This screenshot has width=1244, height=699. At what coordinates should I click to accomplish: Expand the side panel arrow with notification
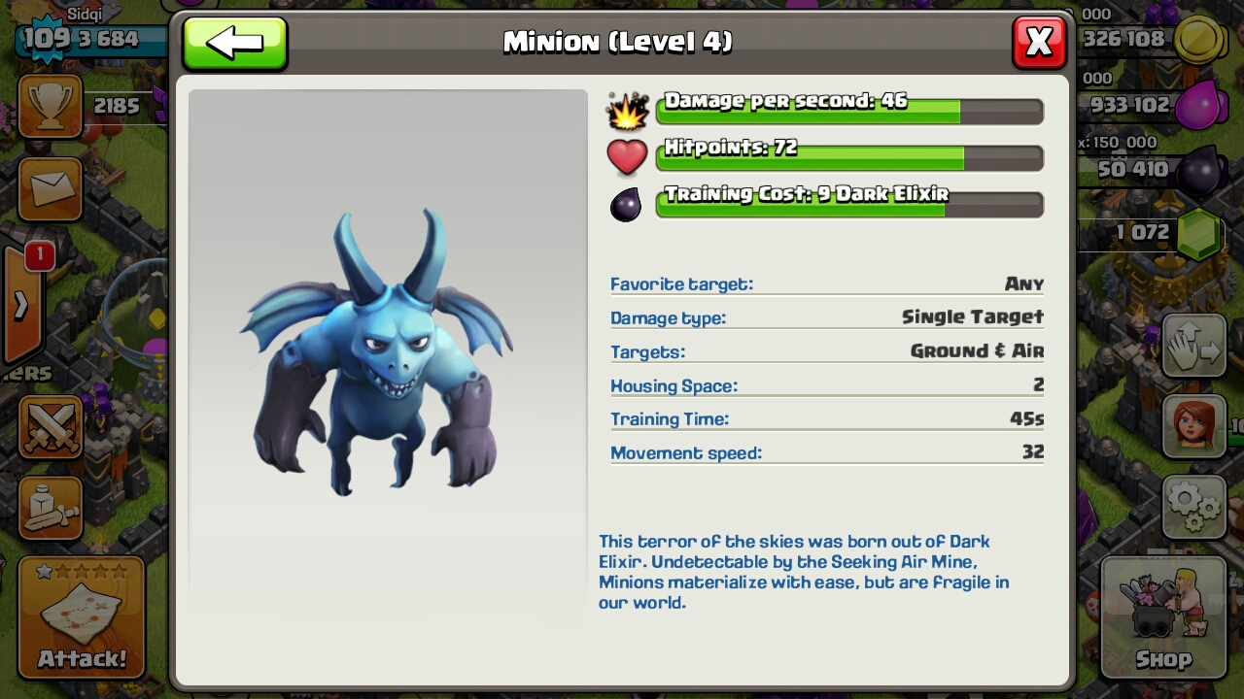21,305
